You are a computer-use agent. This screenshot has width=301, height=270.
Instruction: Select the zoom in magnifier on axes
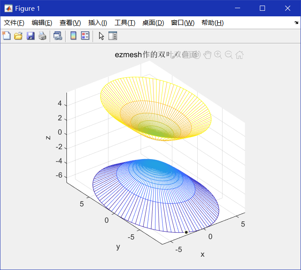click(x=218, y=55)
